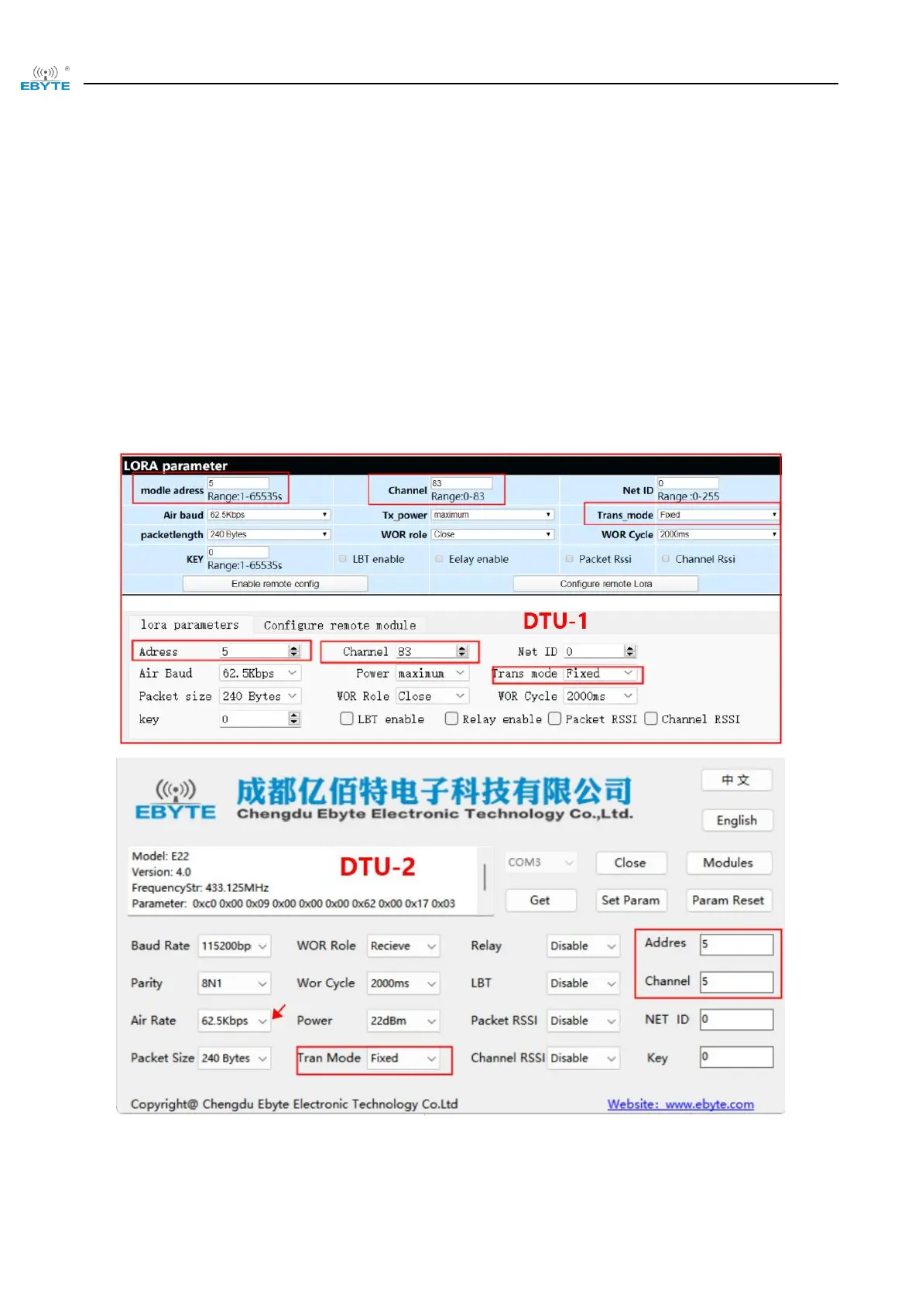Click NET ID field in DTU-2
Screen dimensions: 922x1304
(736, 1020)
